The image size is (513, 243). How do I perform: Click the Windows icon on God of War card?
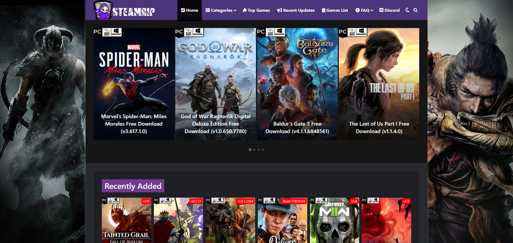point(199,32)
